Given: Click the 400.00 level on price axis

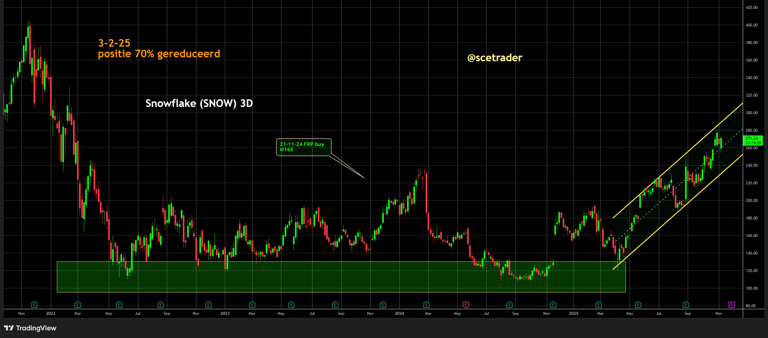Looking at the screenshot, I should click(751, 25).
